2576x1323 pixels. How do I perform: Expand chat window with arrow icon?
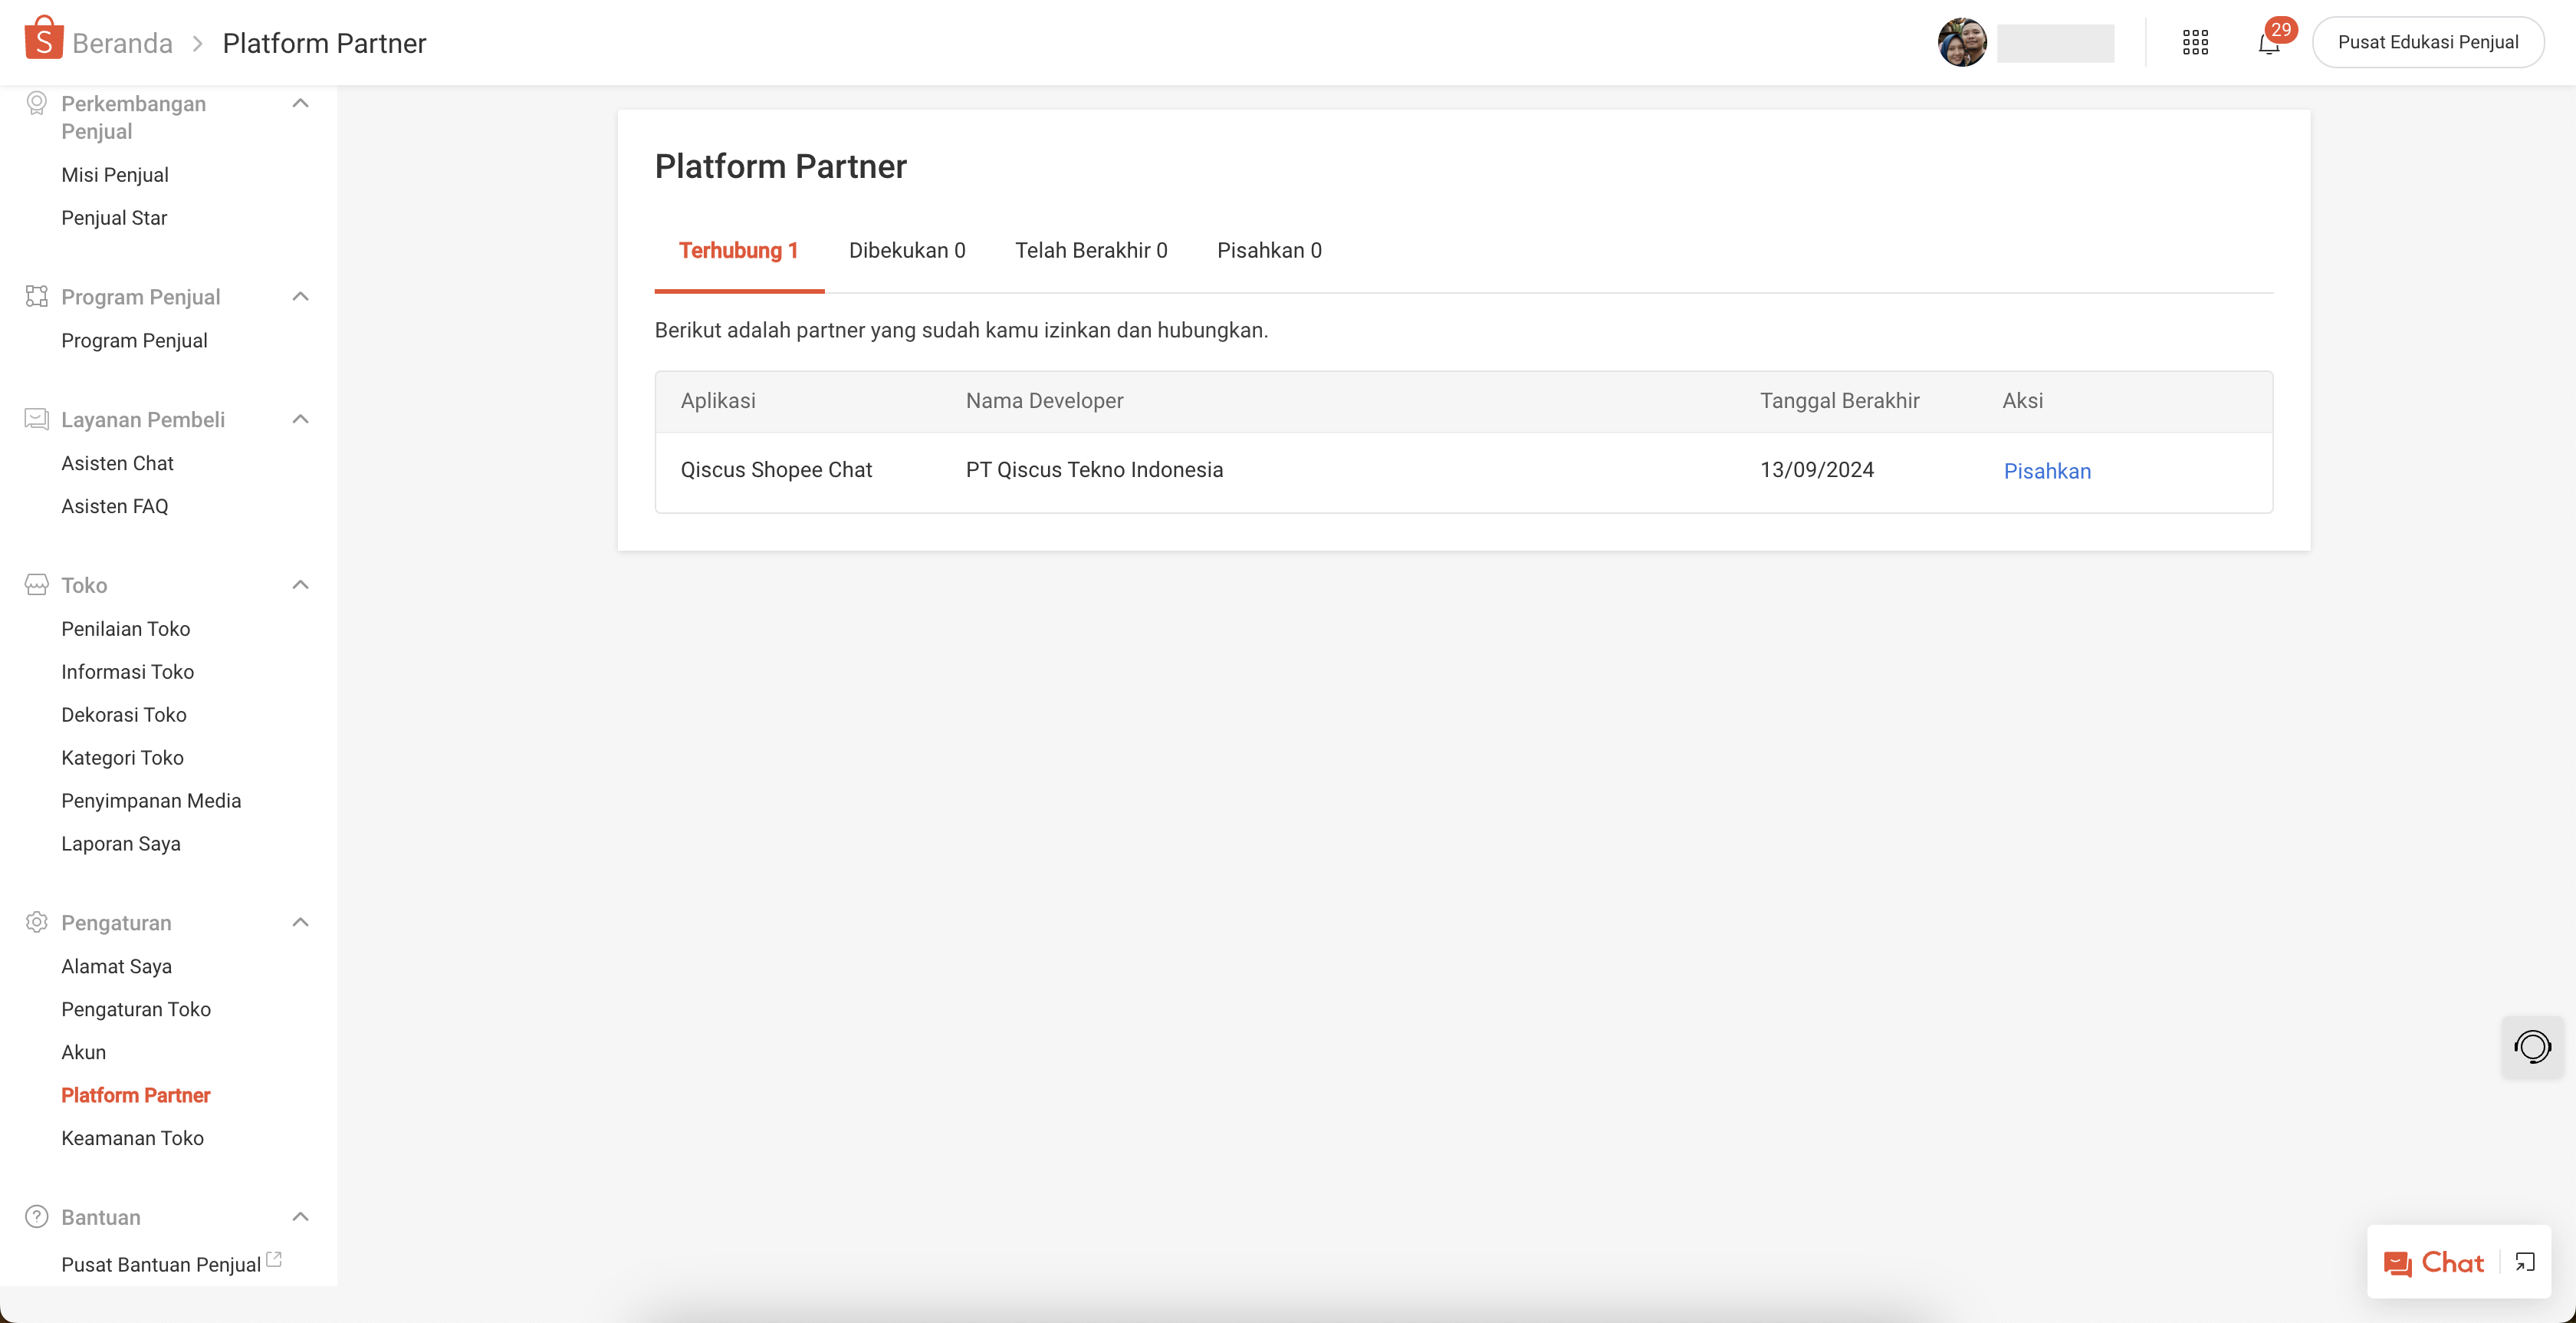pos(2525,1262)
